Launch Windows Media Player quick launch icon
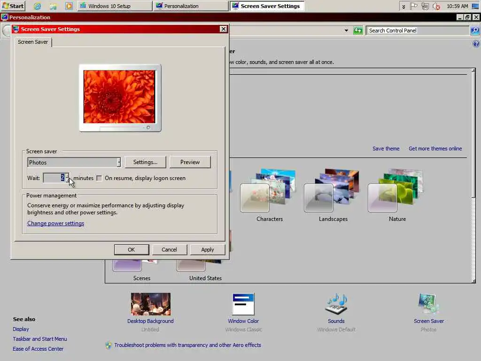The image size is (481, 361). 69,6
